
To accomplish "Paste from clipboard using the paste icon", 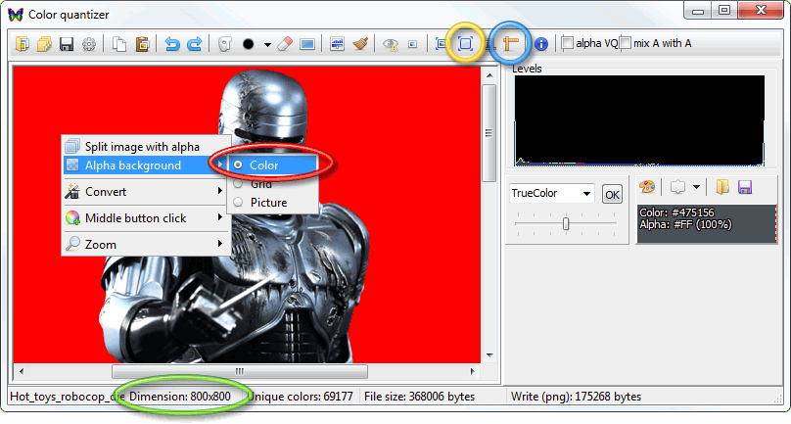I will (x=142, y=44).
